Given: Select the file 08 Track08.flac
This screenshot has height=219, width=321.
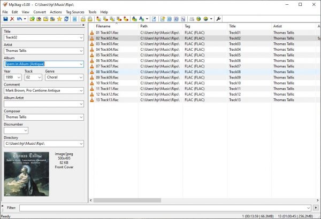Looking at the screenshot, I should [108, 72].
